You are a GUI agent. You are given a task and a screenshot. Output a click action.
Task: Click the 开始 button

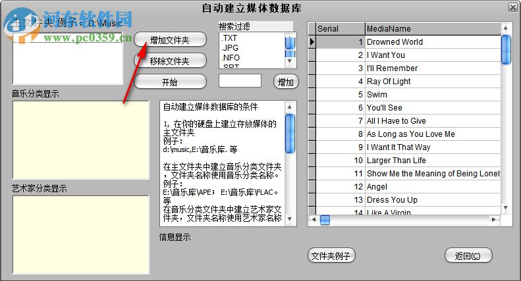(170, 82)
